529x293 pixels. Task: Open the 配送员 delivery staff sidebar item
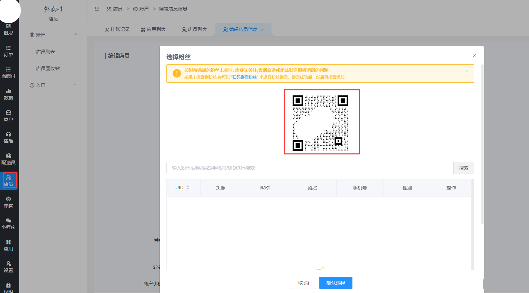tap(8, 159)
